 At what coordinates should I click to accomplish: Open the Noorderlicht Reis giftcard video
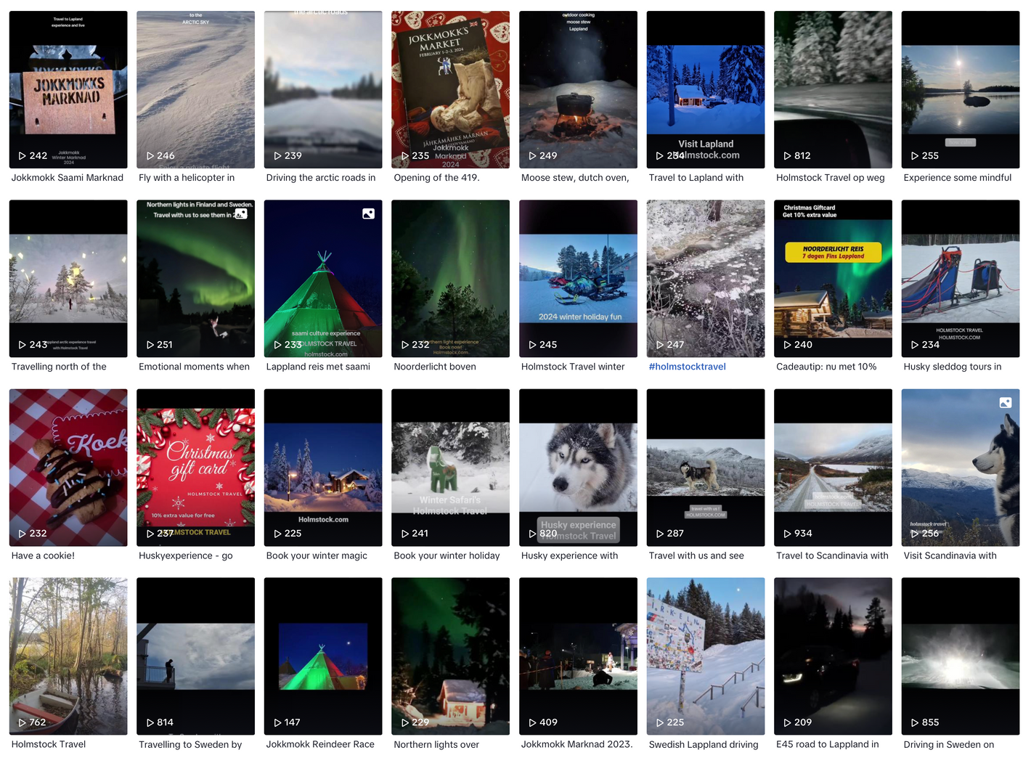point(834,279)
